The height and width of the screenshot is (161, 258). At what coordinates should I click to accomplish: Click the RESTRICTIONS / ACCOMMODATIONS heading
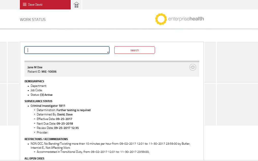[46, 139]
